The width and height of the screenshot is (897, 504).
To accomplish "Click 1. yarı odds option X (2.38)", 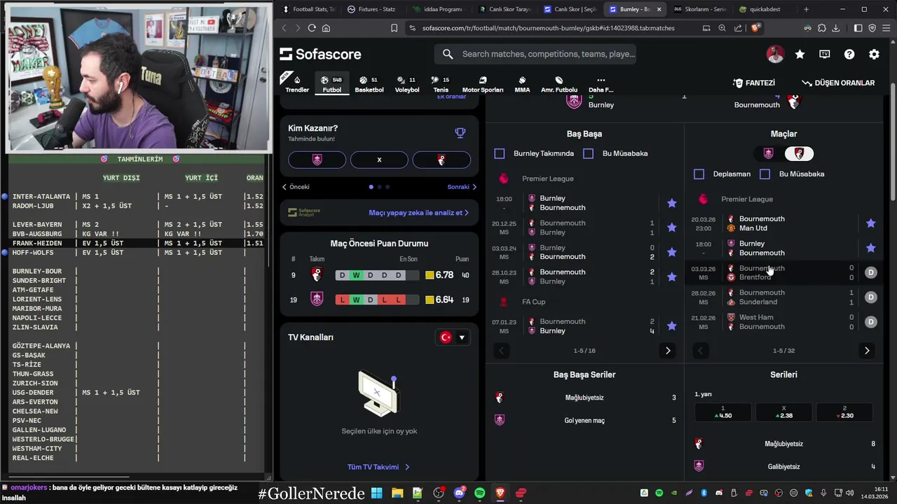I will coord(784,412).
